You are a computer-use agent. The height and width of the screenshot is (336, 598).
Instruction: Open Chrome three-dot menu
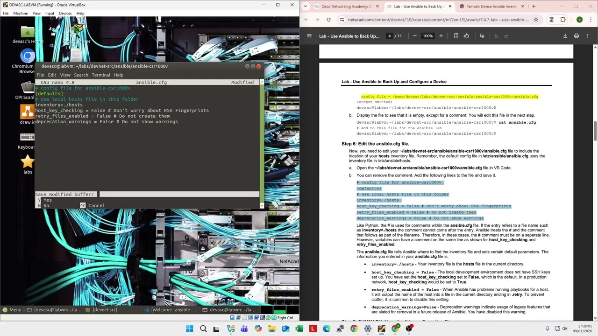591,20
